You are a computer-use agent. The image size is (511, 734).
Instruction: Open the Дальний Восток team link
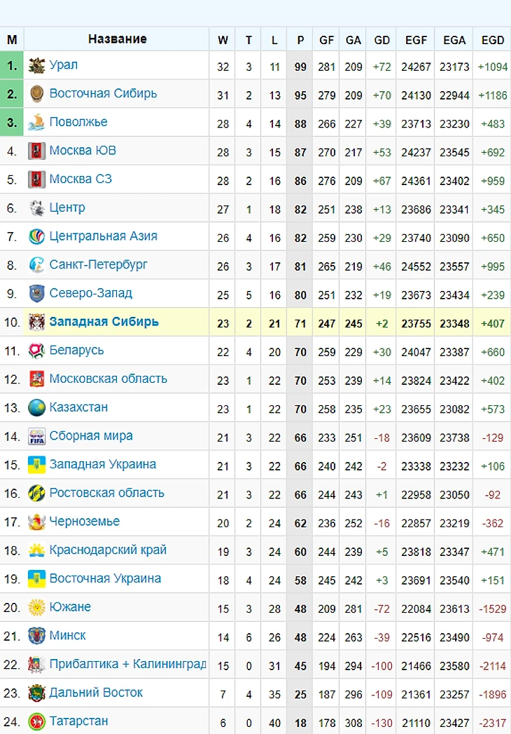[x=96, y=693]
